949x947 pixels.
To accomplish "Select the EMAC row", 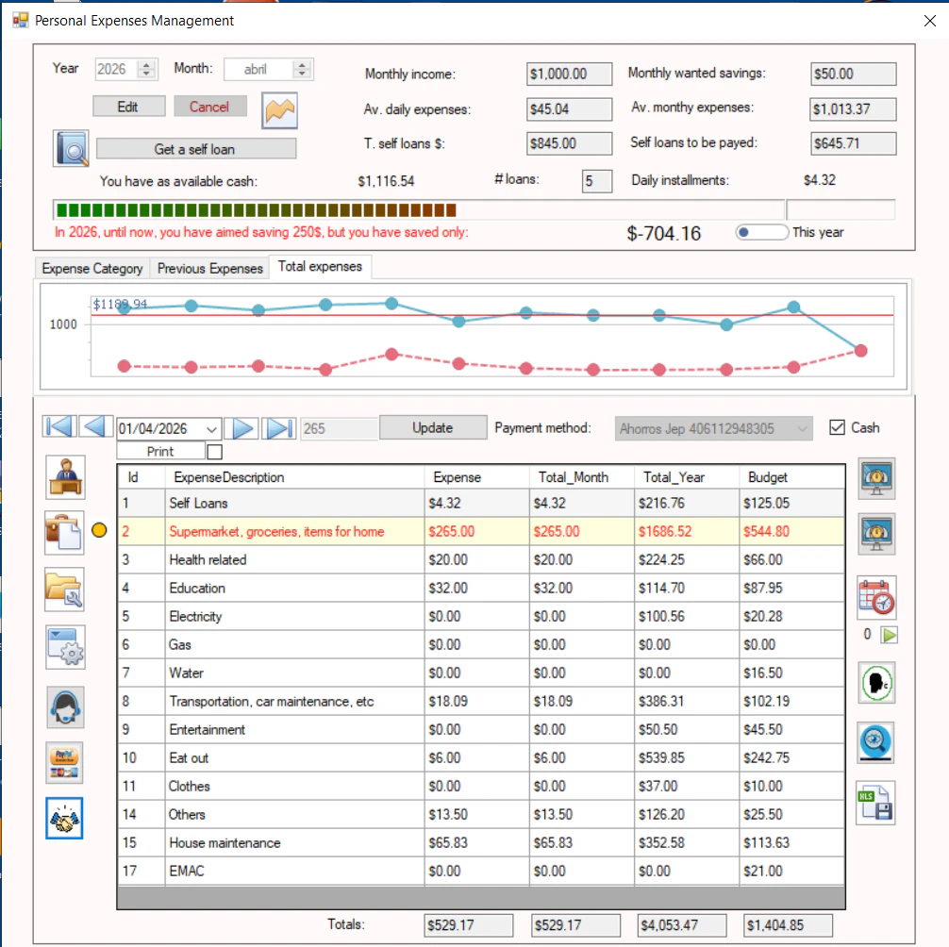I will (x=481, y=871).
